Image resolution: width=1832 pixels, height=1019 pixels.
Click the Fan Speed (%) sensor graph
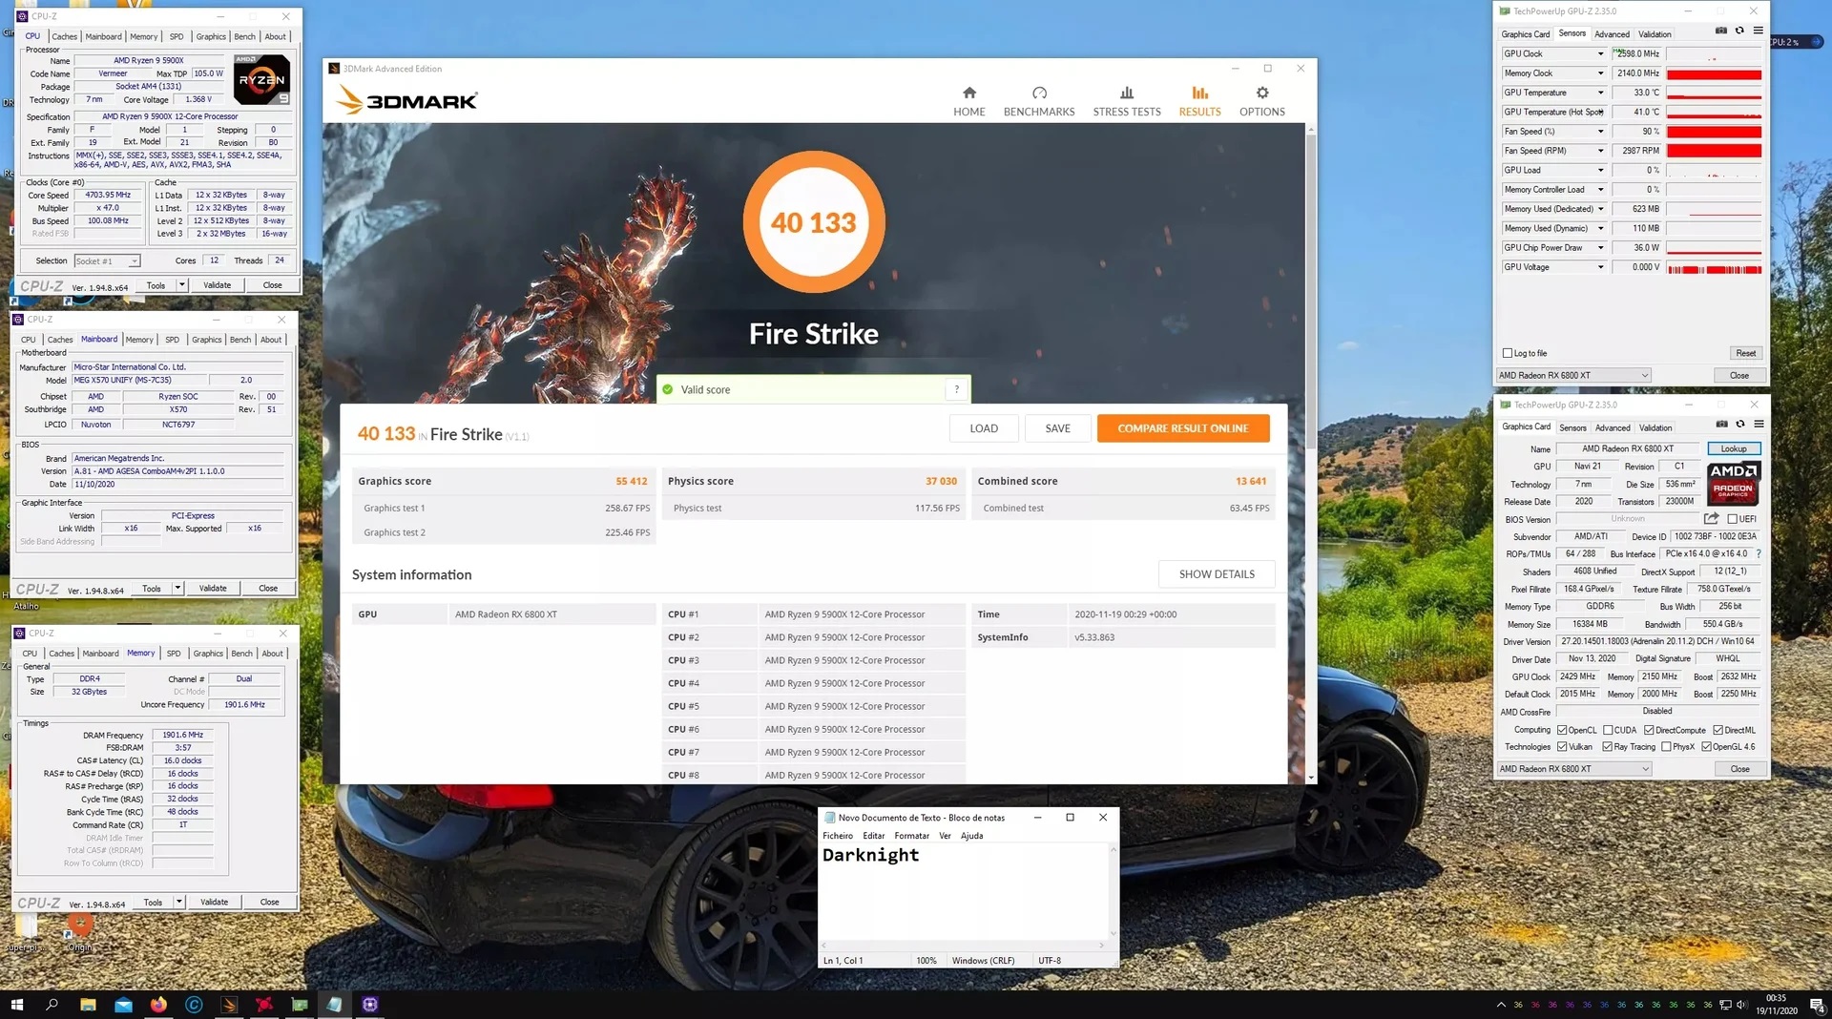point(1714,132)
